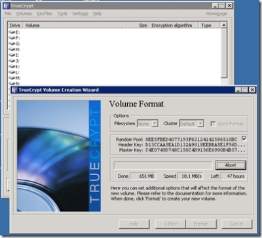Viewport: 262px width, 238px height.
Task: Click the Homepage link in menu bar
Action: pos(216,14)
